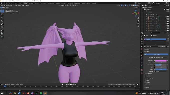Click the Roughness slider
The image size is (170, 95).
(161, 65)
